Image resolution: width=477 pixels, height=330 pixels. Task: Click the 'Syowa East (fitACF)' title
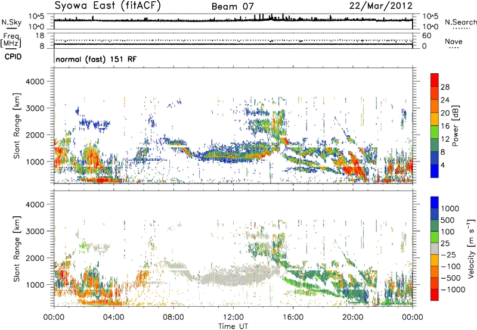click(x=108, y=5)
